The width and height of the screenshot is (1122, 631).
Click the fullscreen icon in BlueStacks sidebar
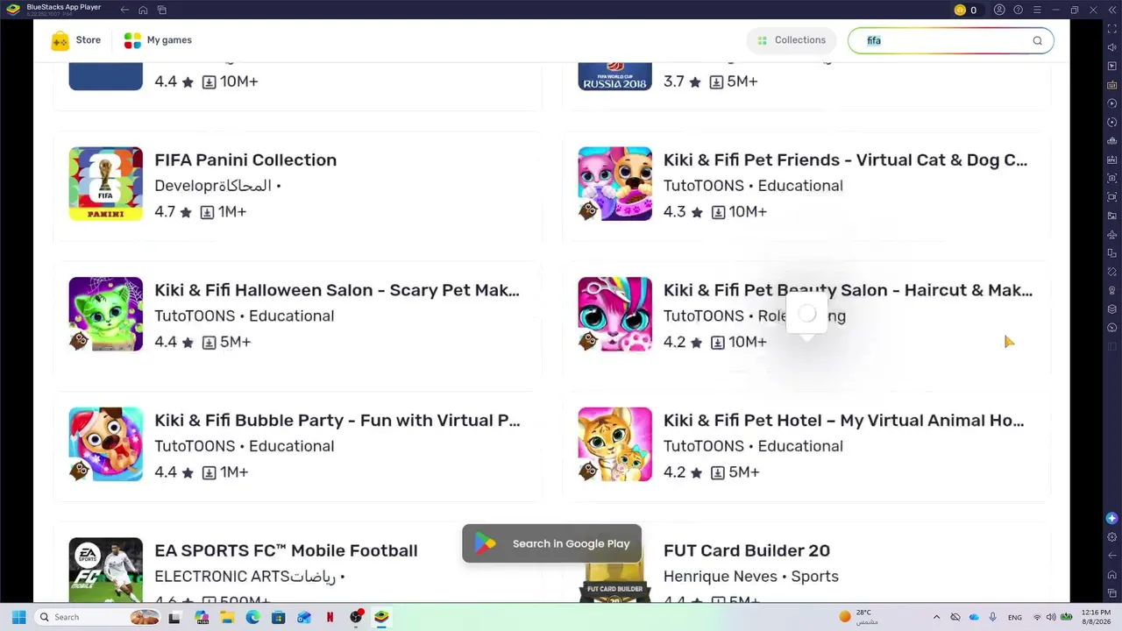1112,28
